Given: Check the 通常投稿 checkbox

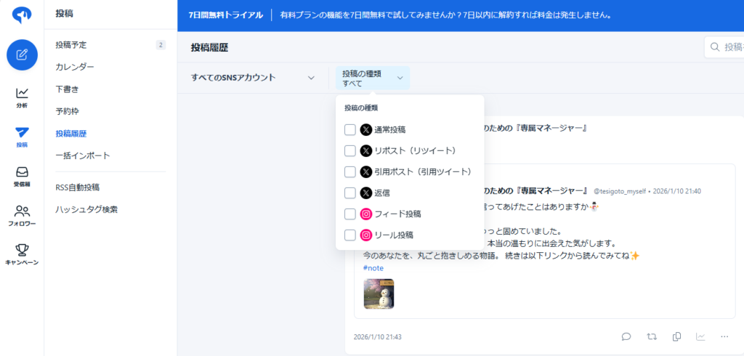Looking at the screenshot, I should (x=349, y=130).
